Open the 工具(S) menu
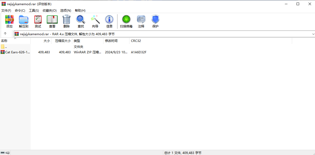Screen dimensions: 315x155 pyautogui.click(x=34, y=11)
